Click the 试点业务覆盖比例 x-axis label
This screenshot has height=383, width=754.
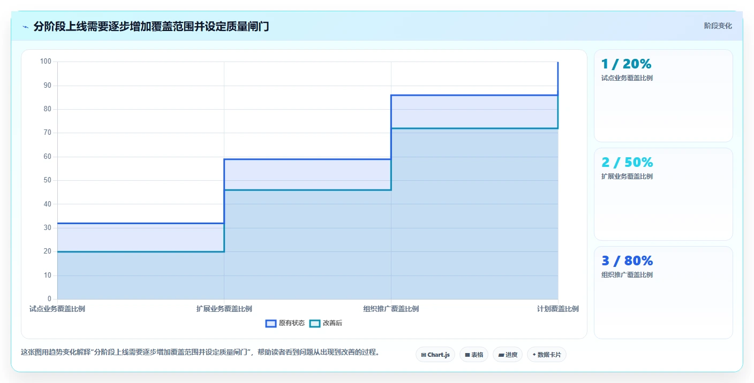(x=57, y=309)
